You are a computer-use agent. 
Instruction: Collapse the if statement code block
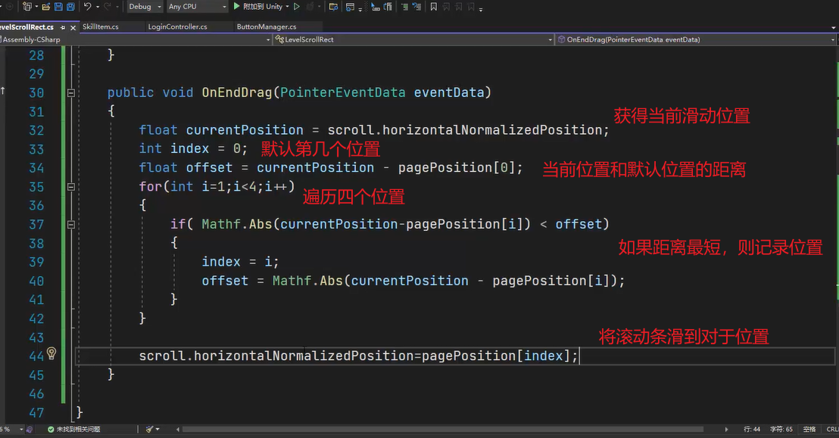tap(71, 225)
